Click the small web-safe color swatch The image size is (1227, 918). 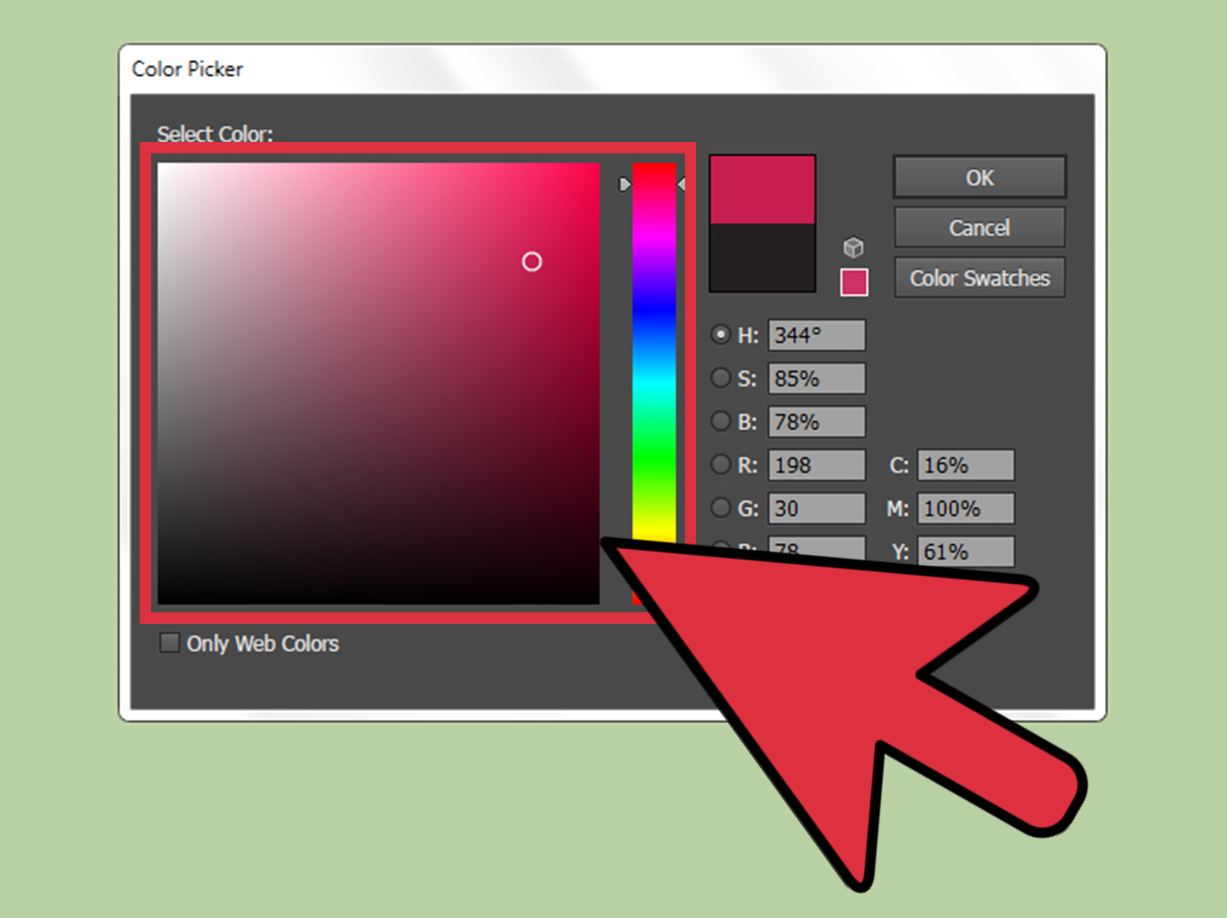[854, 282]
